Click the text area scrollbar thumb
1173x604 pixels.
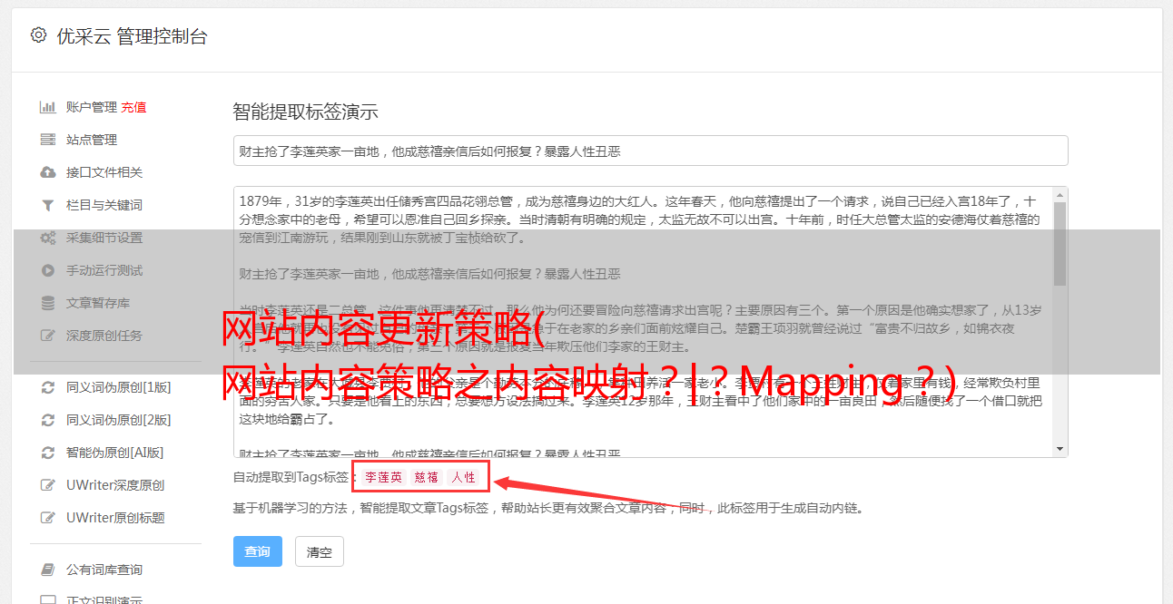coord(1060,243)
